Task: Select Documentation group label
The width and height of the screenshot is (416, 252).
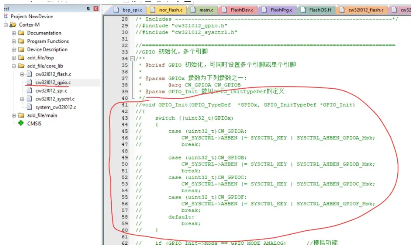Action: [x=44, y=33]
